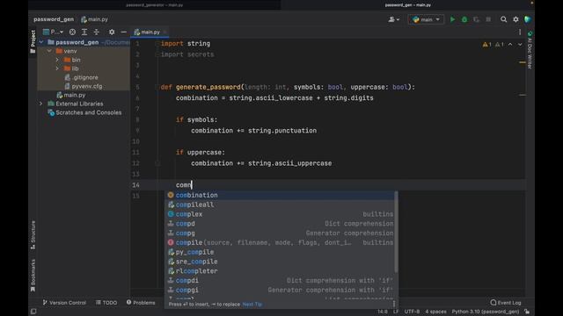Image resolution: width=563 pixels, height=316 pixels.
Task: Choose compgi generator comprehension with if
Action: pyautogui.click(x=280, y=291)
